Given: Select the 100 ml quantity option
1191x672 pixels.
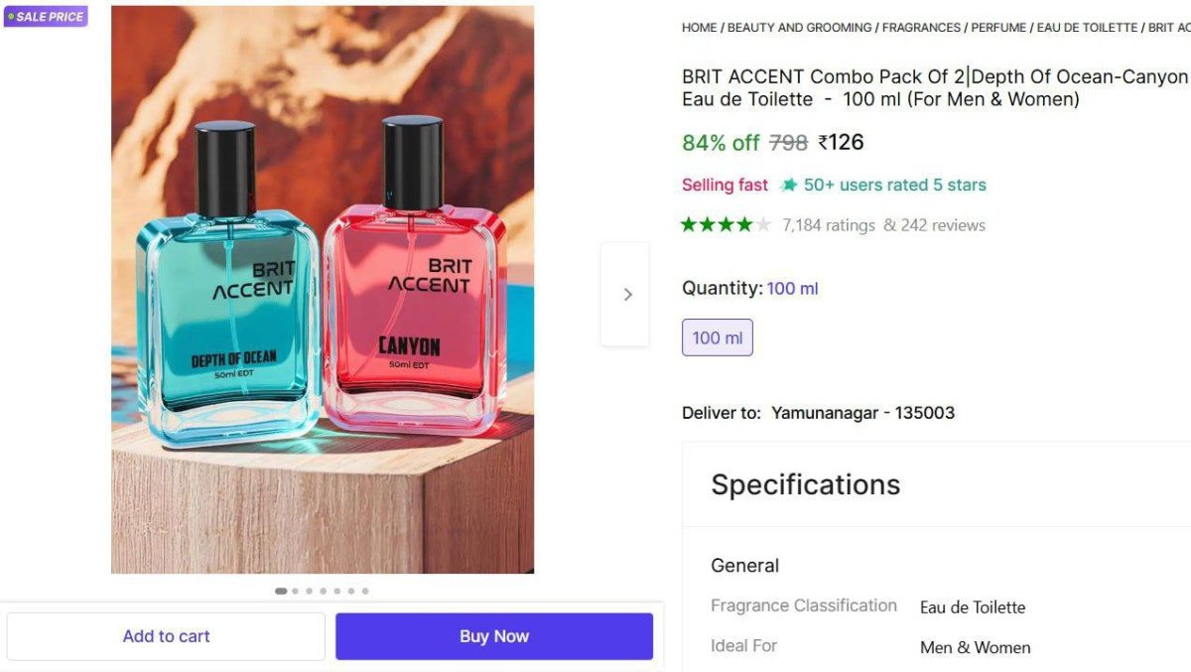Looking at the screenshot, I should tap(717, 337).
